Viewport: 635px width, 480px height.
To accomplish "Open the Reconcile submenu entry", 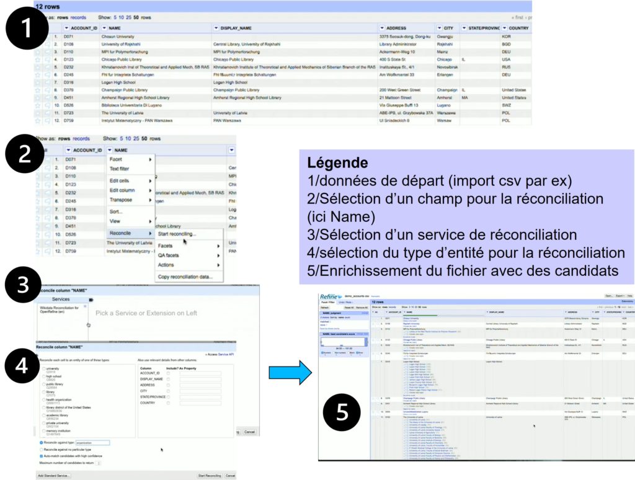I will [130, 233].
